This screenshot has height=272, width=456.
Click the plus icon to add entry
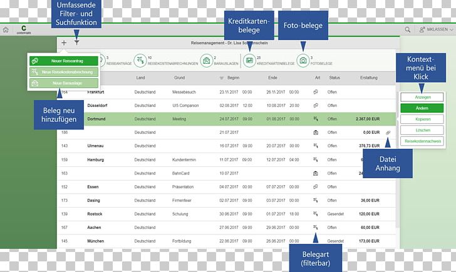[x=64, y=43]
